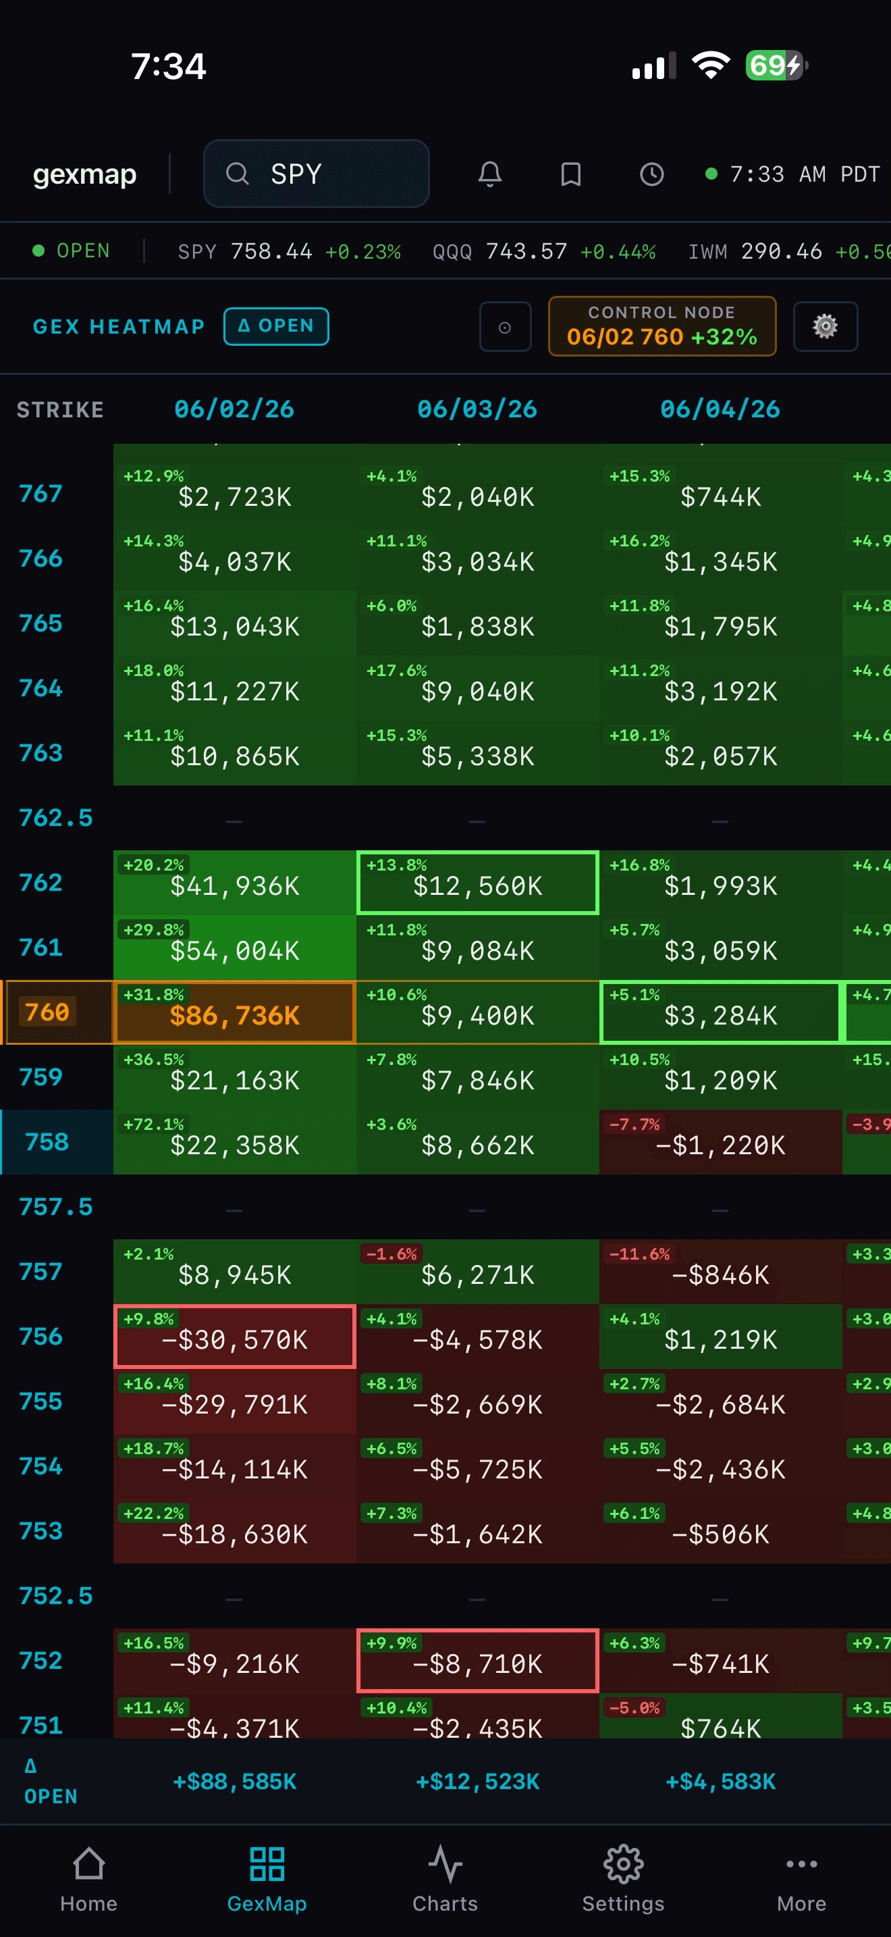Open the alerts bell icon

(490, 174)
